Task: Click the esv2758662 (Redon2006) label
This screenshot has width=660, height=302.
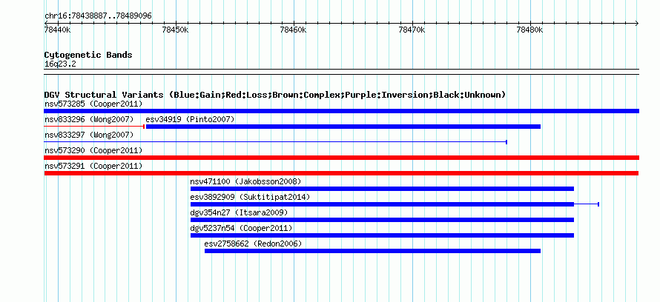Action: tap(253, 244)
